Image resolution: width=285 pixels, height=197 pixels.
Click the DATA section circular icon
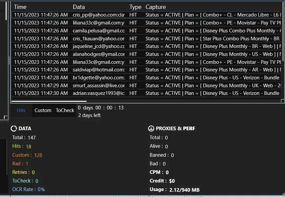click(14, 129)
